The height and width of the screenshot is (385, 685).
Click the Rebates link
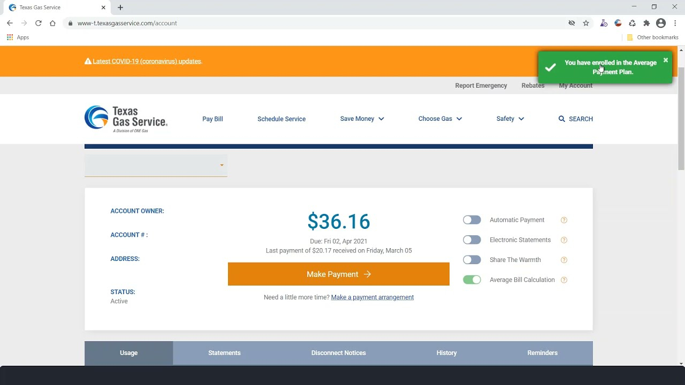[x=533, y=86]
